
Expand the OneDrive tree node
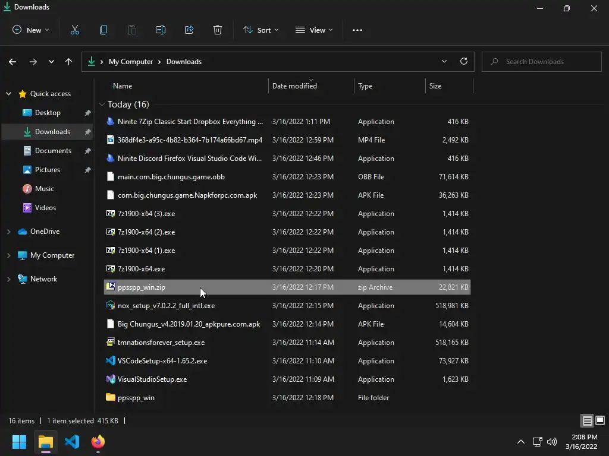8,232
